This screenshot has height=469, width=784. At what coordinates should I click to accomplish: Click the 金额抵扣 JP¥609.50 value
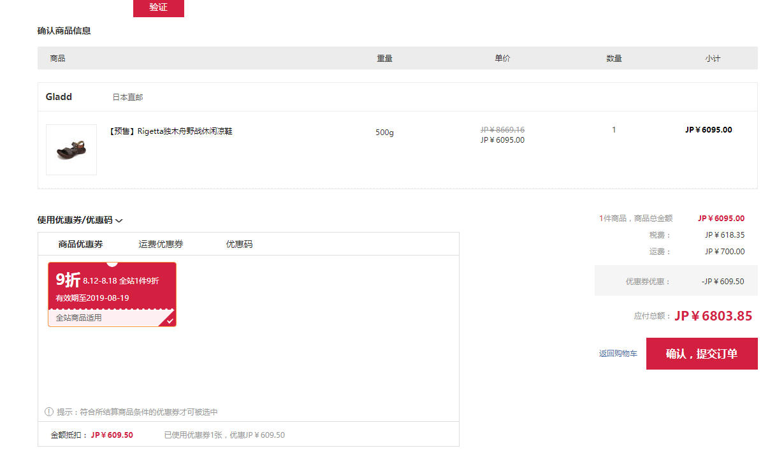[x=112, y=435]
